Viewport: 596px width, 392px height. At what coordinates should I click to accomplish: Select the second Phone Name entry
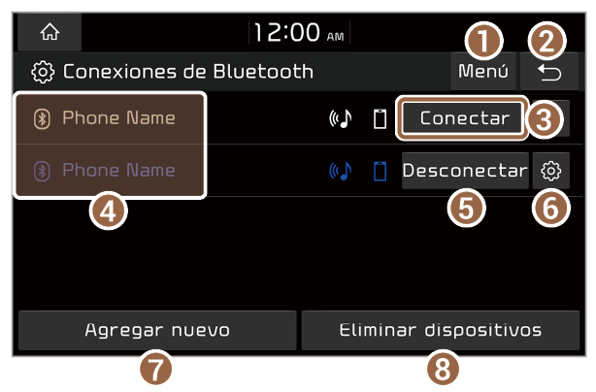pos(111,171)
